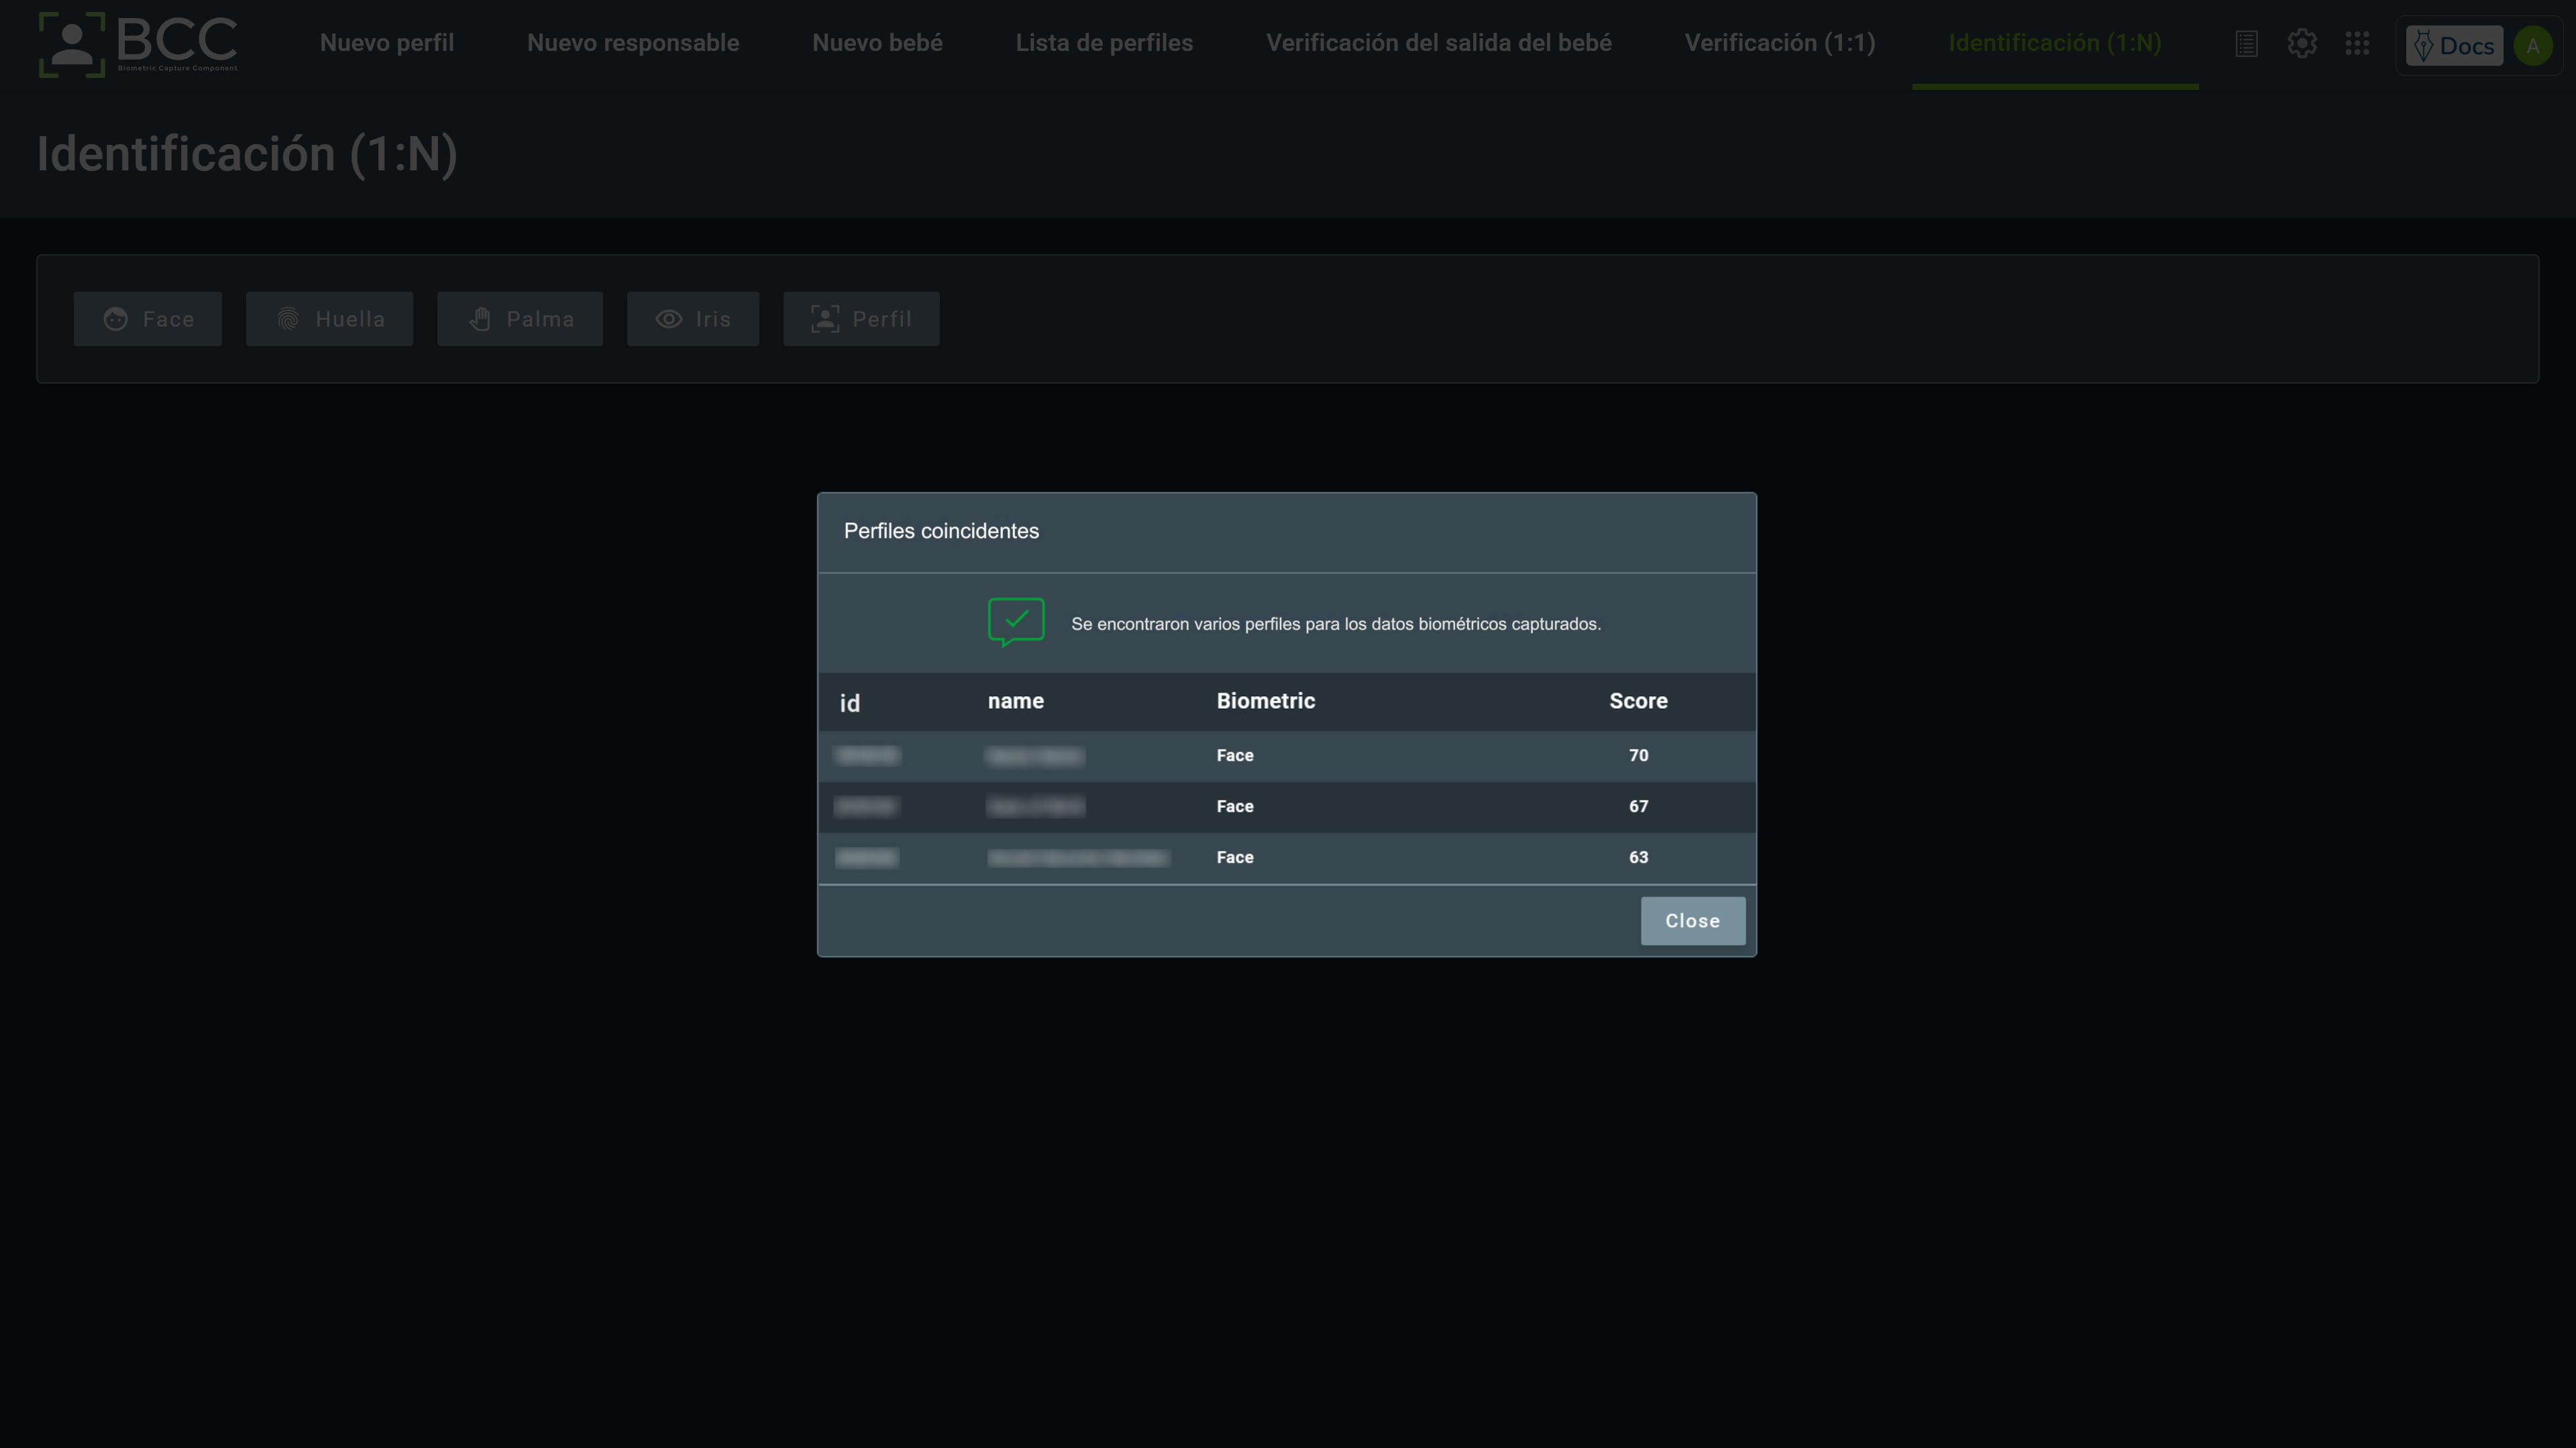Click the green user avatar A
The height and width of the screenshot is (1448, 2576).
pyautogui.click(x=2532, y=46)
